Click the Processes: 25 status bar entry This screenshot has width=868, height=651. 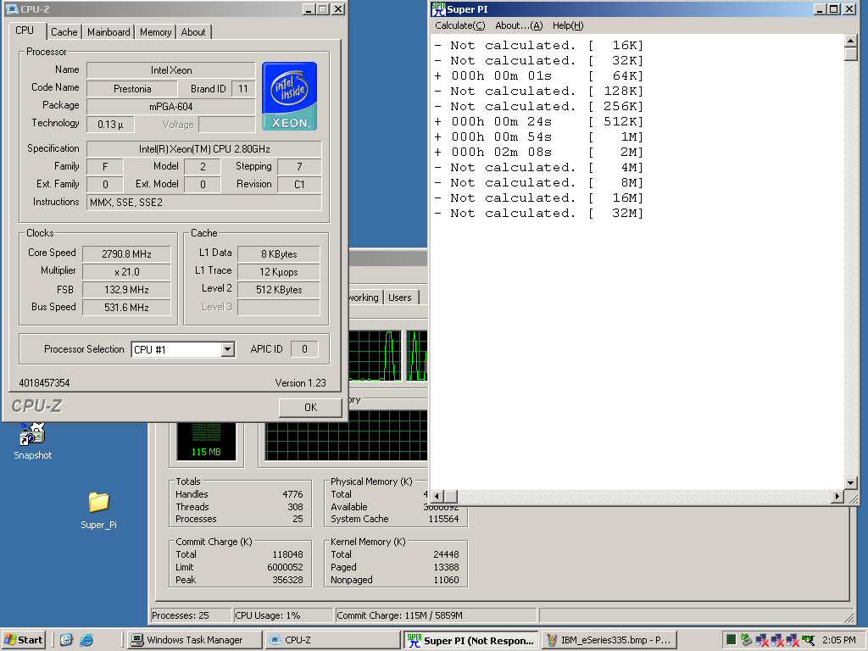(191, 615)
